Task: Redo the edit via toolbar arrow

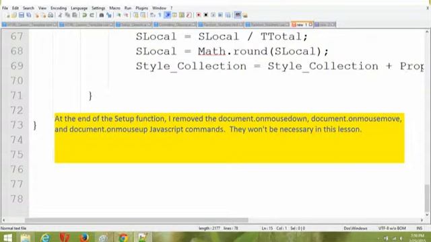Action: (x=92, y=15)
